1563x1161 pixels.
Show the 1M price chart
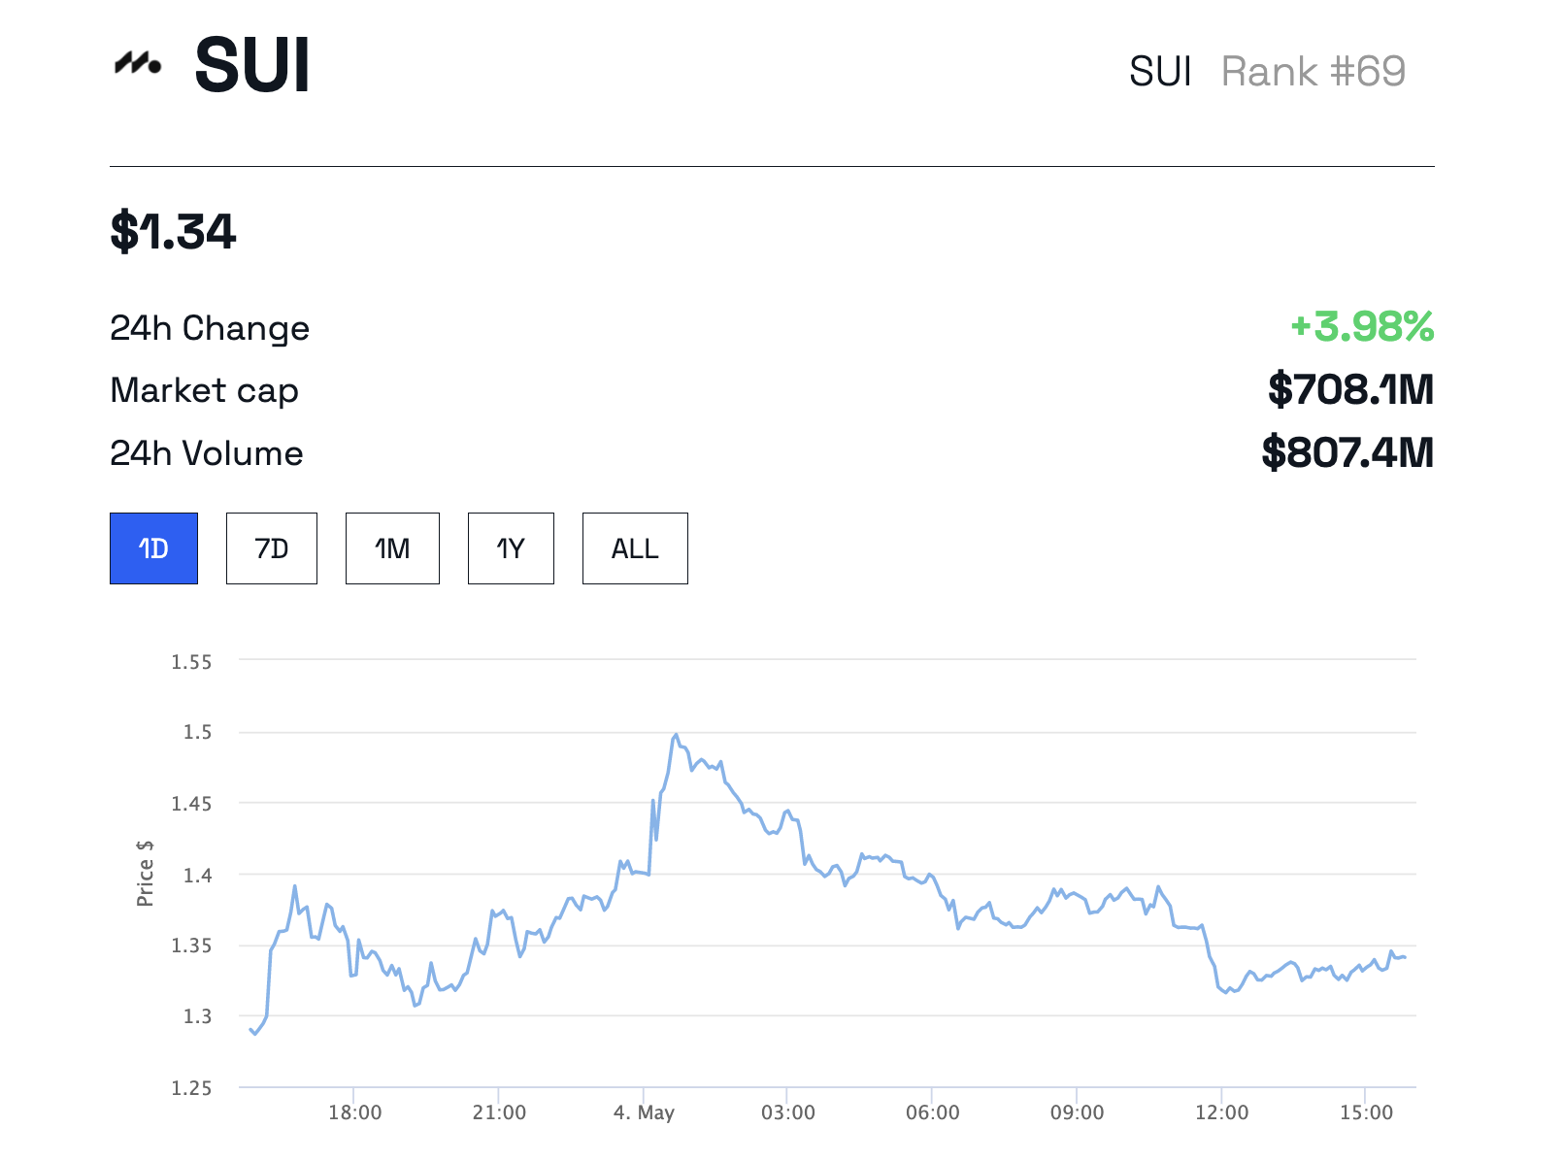point(392,548)
